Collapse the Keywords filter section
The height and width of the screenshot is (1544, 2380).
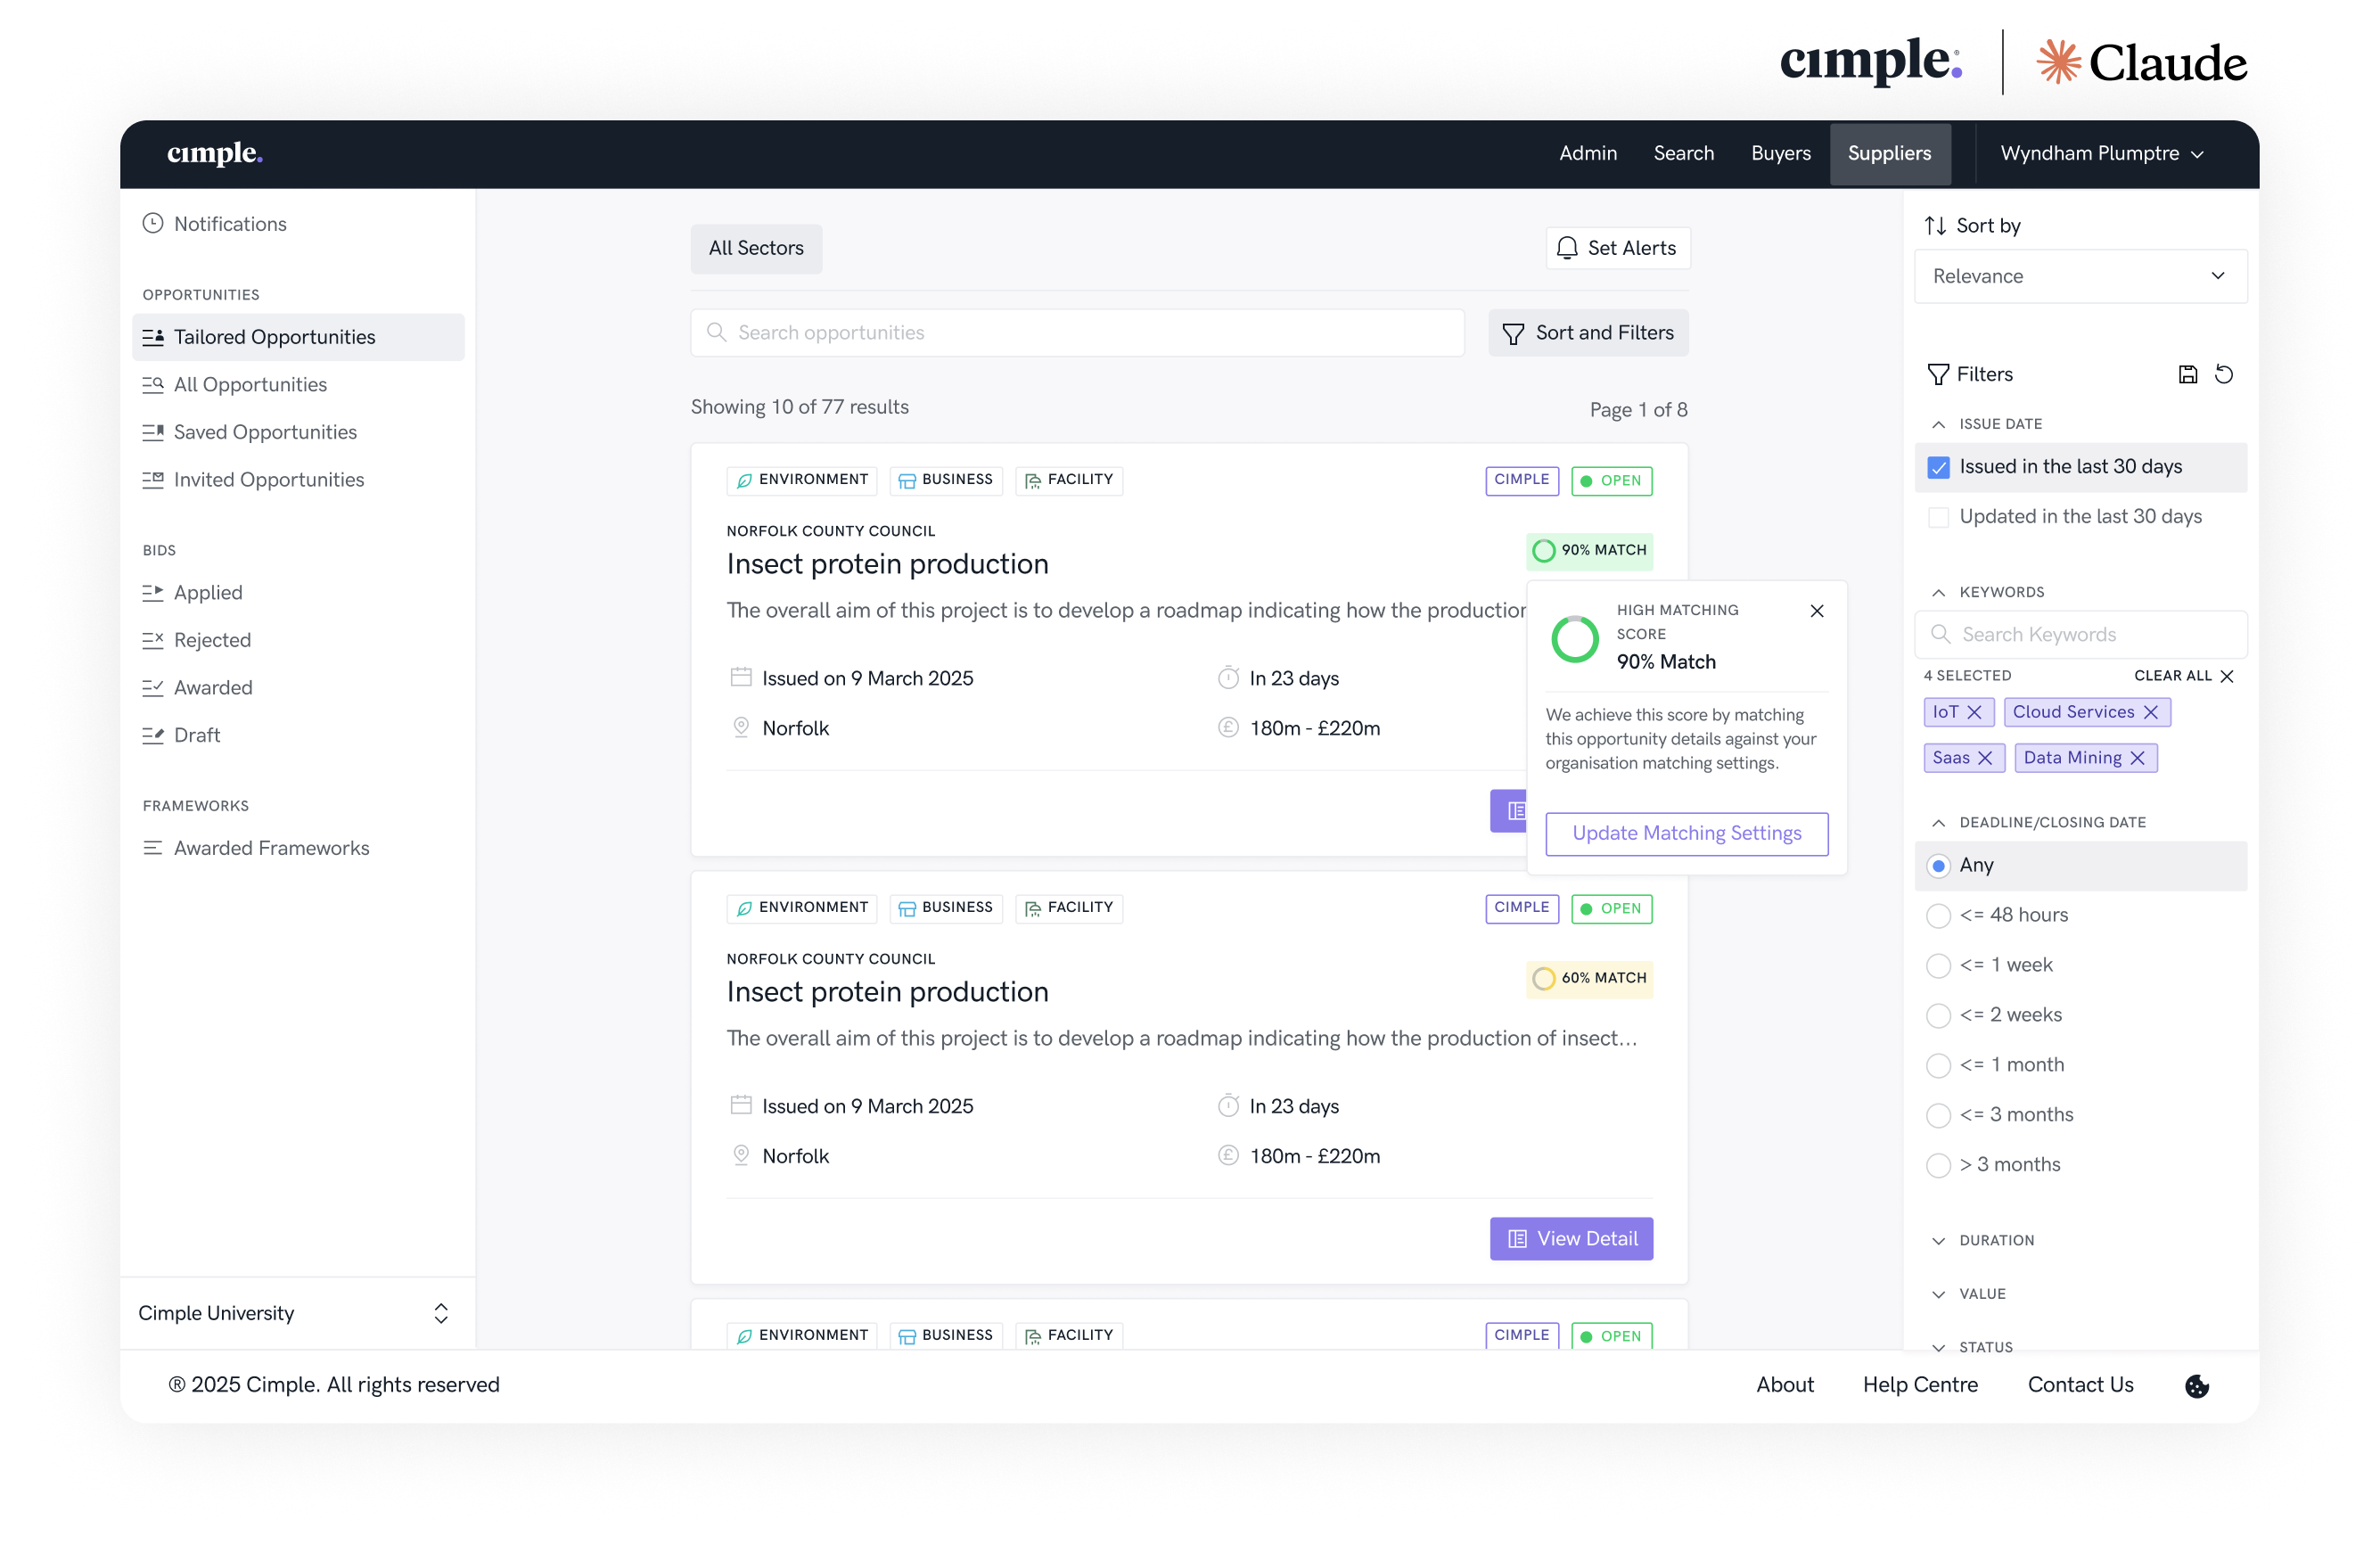(1939, 592)
